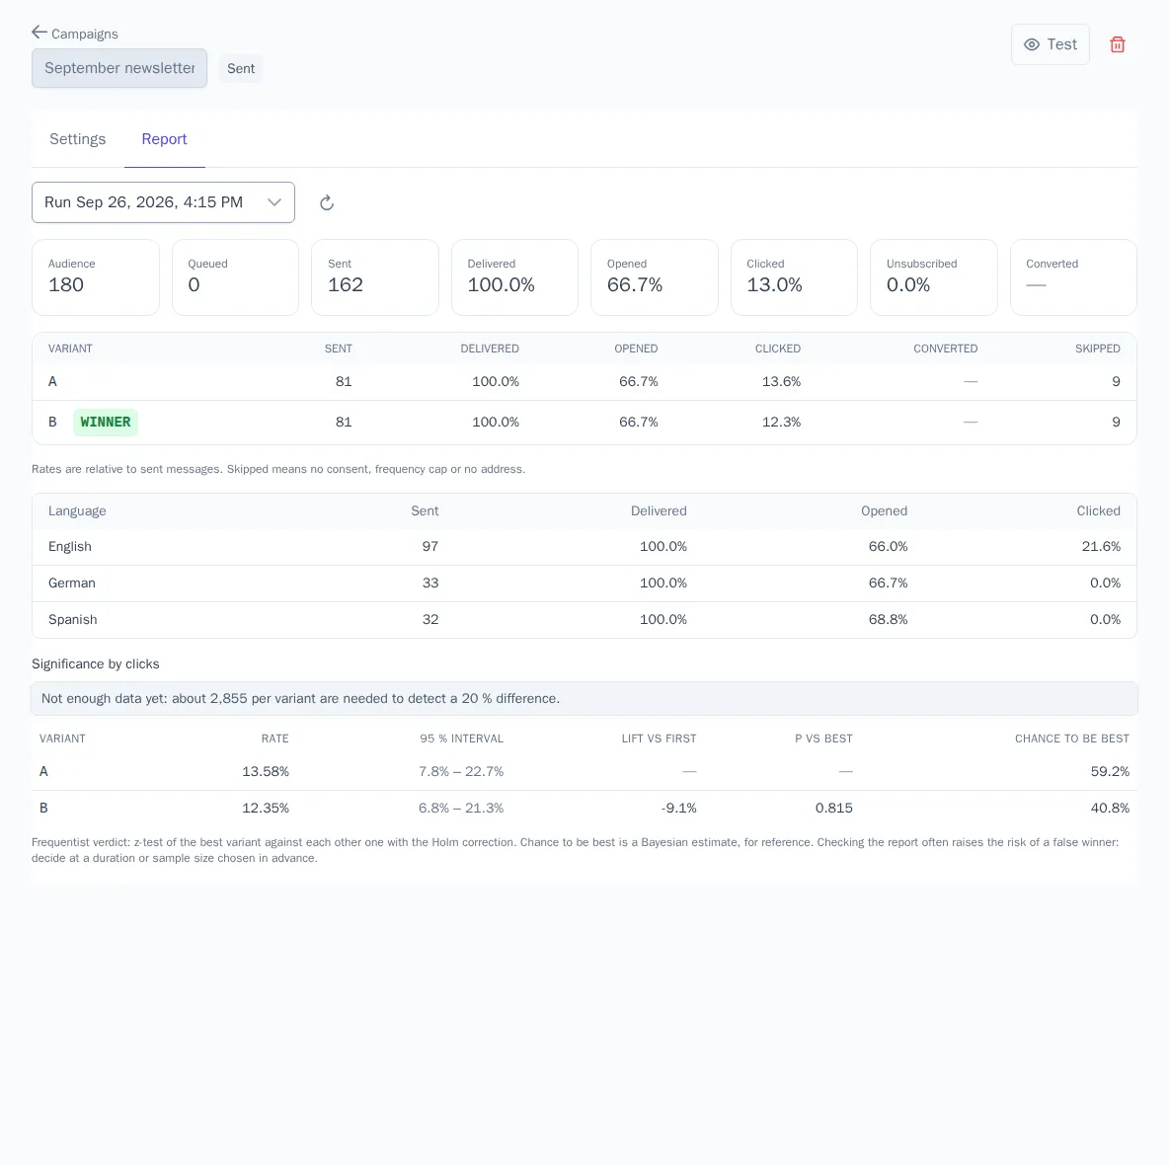The width and height of the screenshot is (1169, 1165).
Task: Click variant A rate 13.58%
Action: click(266, 771)
